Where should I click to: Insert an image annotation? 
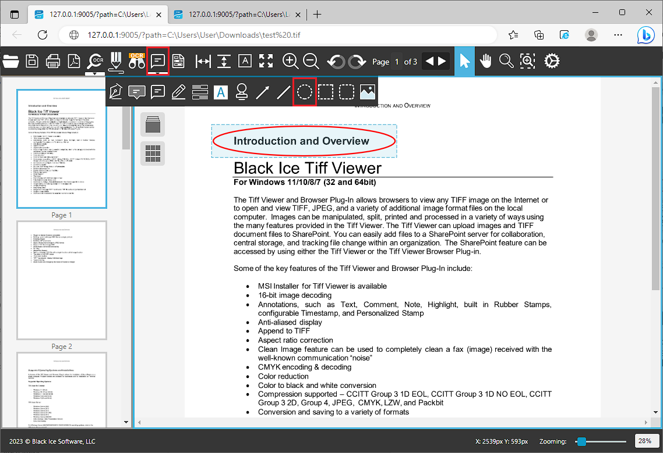368,92
